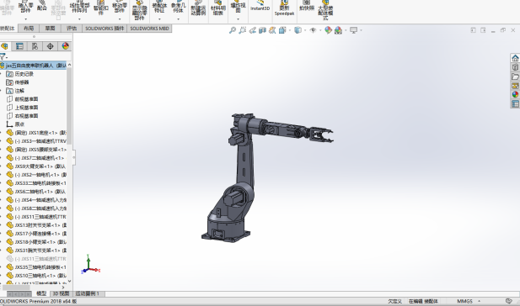Open Reference Geometry (参考几何体)

click(x=179, y=7)
